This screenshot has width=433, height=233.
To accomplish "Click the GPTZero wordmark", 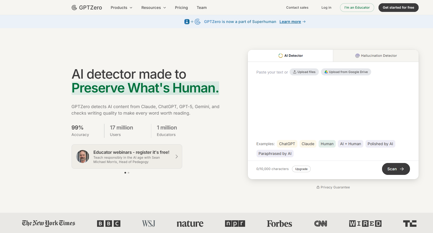I will [91, 8].
